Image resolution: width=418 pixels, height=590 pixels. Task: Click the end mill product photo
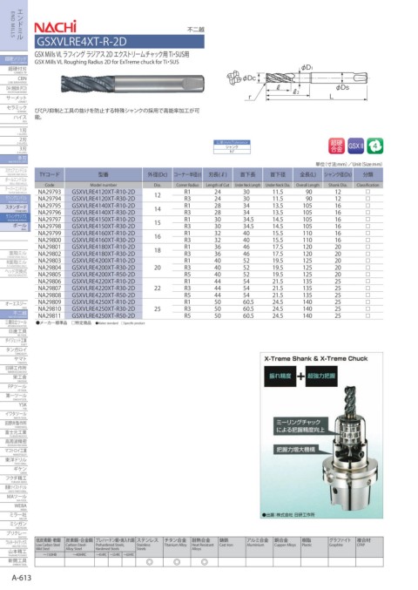point(132,84)
